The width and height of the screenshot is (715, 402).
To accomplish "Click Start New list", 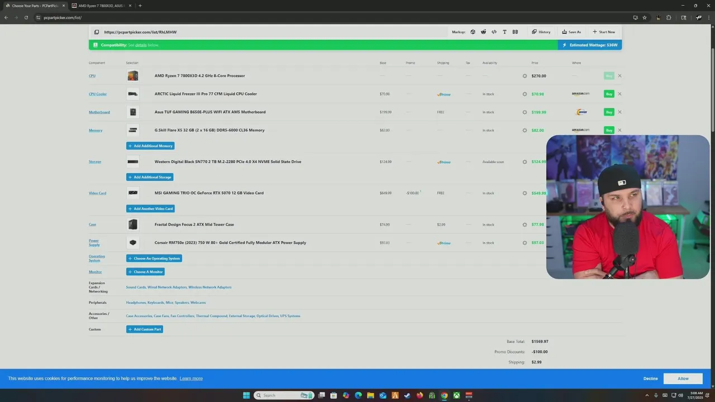I will pyautogui.click(x=604, y=32).
